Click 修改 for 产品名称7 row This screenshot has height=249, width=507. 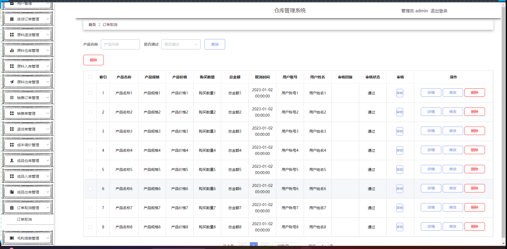pyautogui.click(x=453, y=207)
